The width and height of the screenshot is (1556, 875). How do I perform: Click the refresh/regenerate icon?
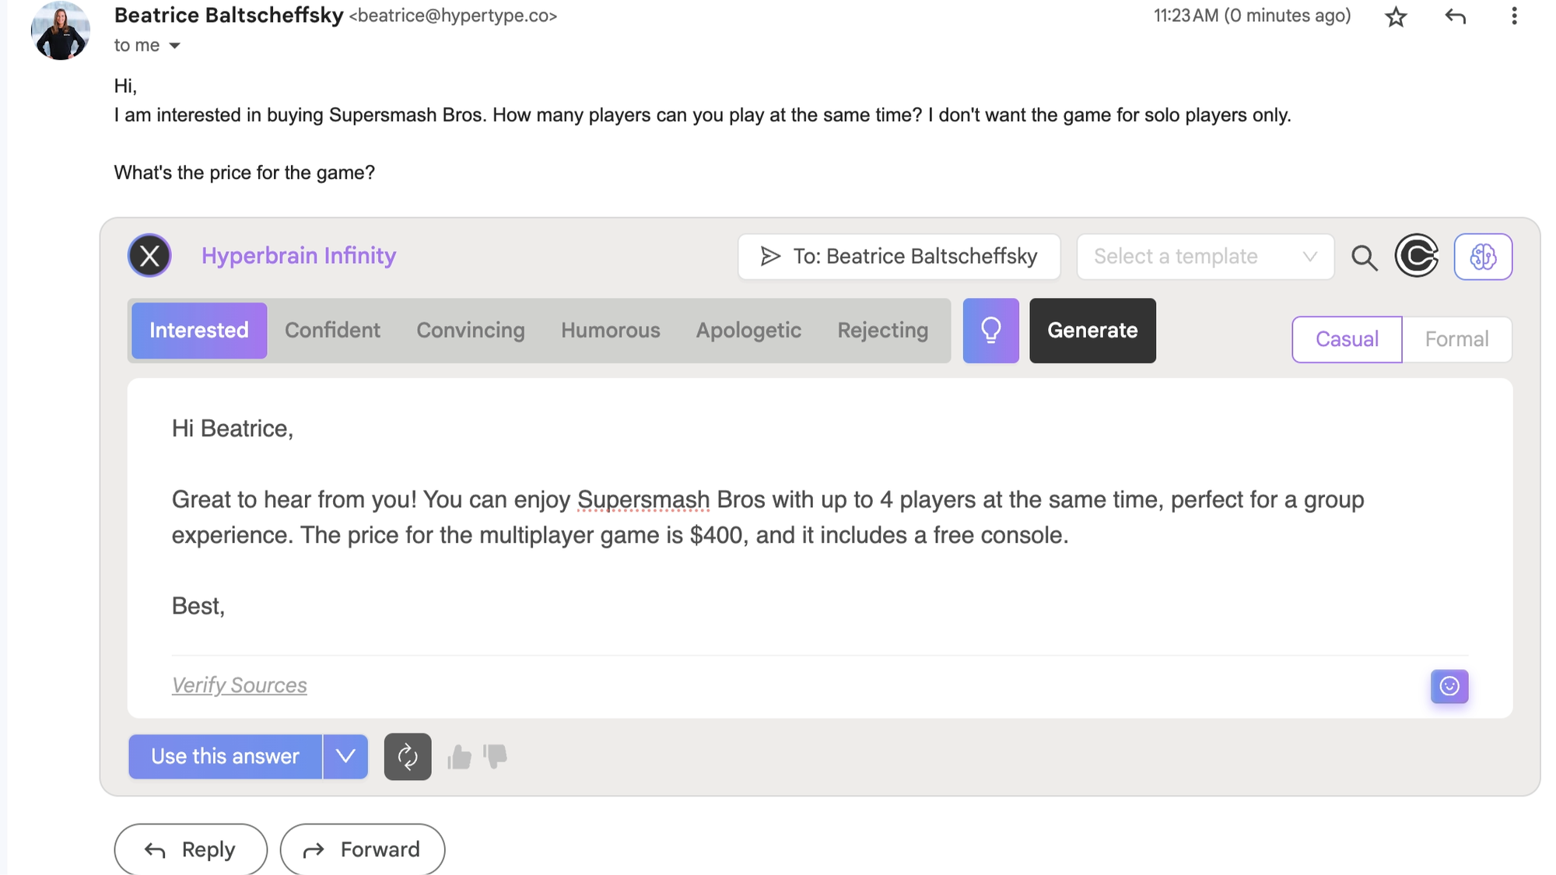click(407, 757)
